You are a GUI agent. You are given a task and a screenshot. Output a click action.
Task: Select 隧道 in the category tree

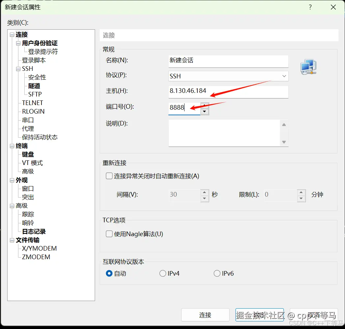[x=34, y=86]
